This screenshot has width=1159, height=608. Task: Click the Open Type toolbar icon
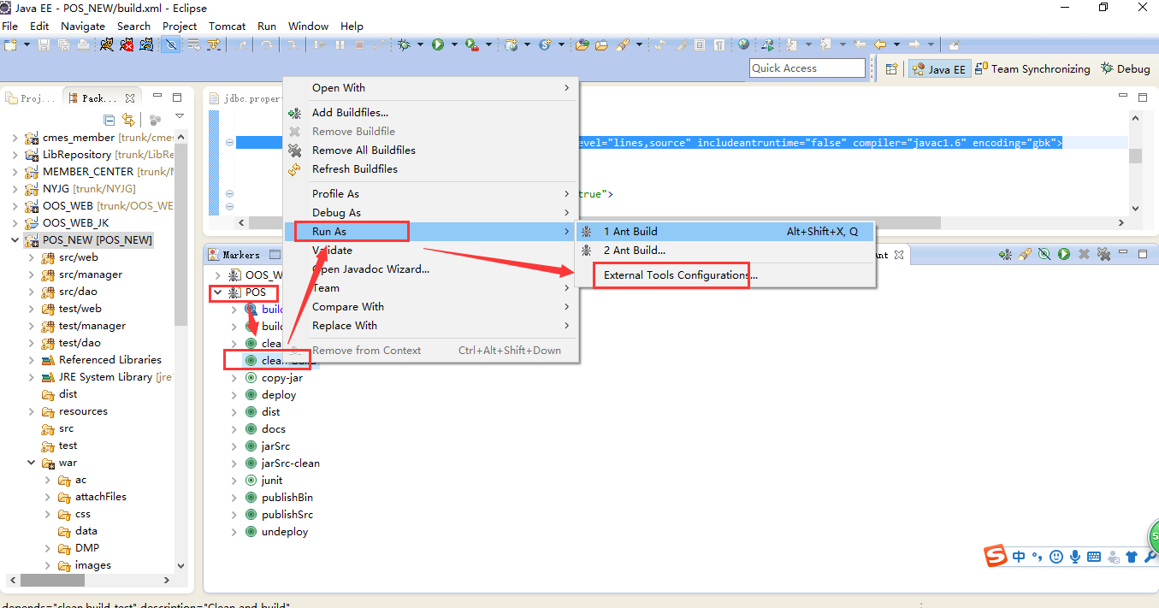click(x=582, y=44)
